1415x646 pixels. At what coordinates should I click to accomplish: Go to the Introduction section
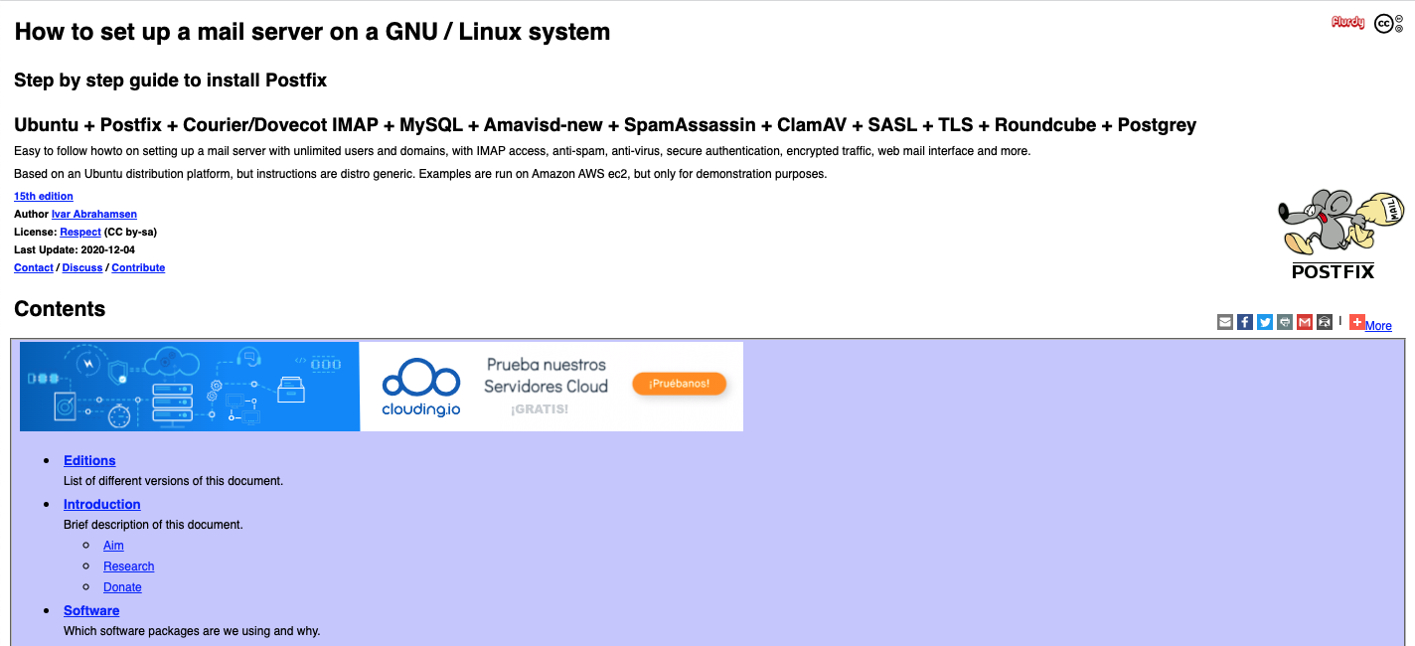pos(102,505)
